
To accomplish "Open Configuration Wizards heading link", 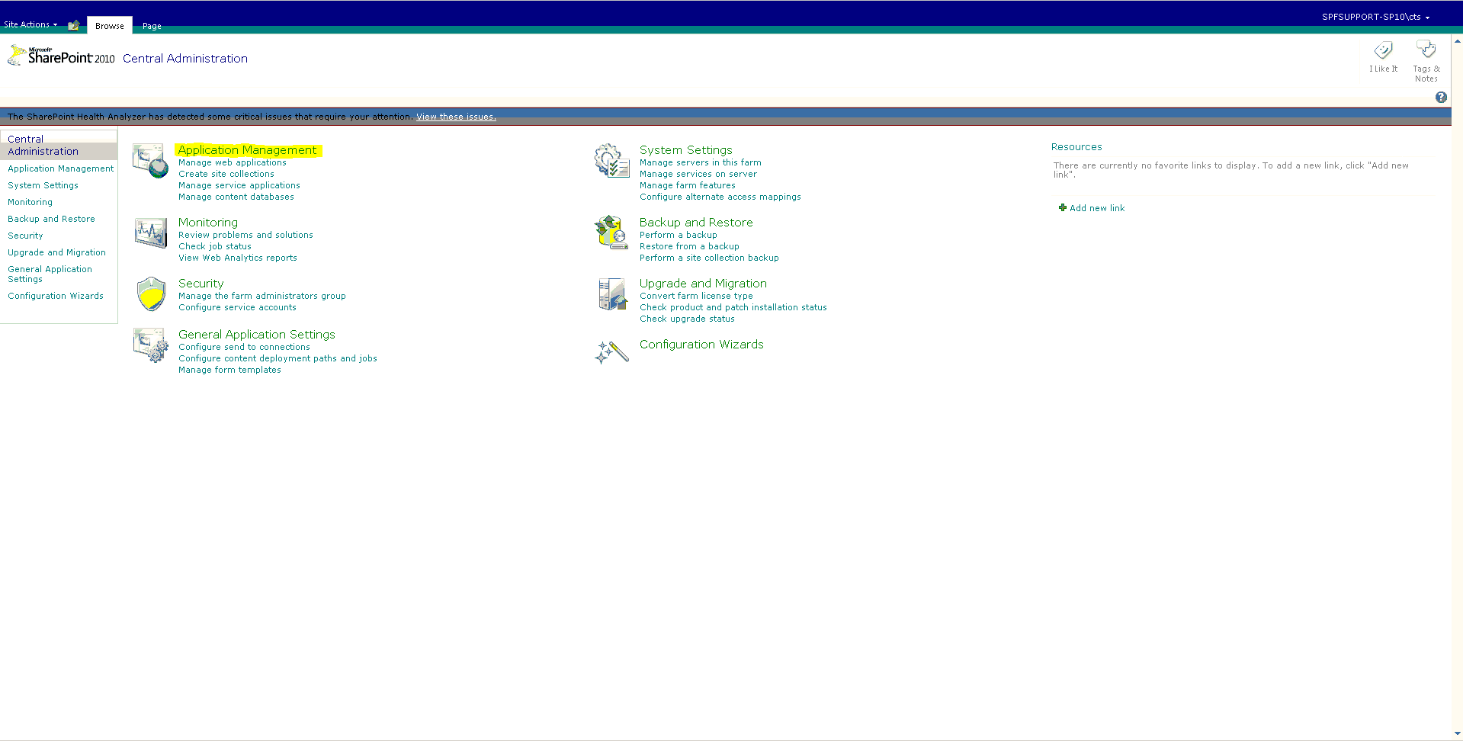I will point(701,345).
